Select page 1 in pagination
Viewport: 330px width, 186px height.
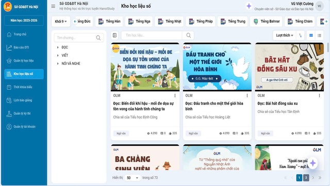tap(299, 178)
